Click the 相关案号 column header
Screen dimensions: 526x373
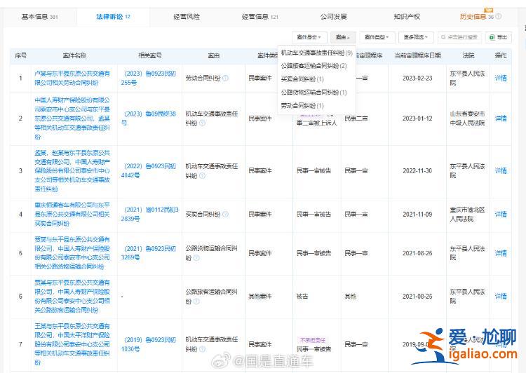pyautogui.click(x=149, y=55)
